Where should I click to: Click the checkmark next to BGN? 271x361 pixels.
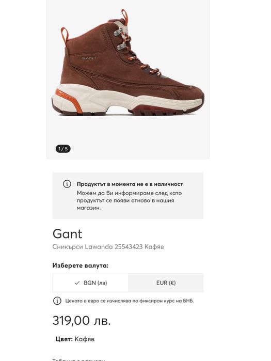click(77, 282)
